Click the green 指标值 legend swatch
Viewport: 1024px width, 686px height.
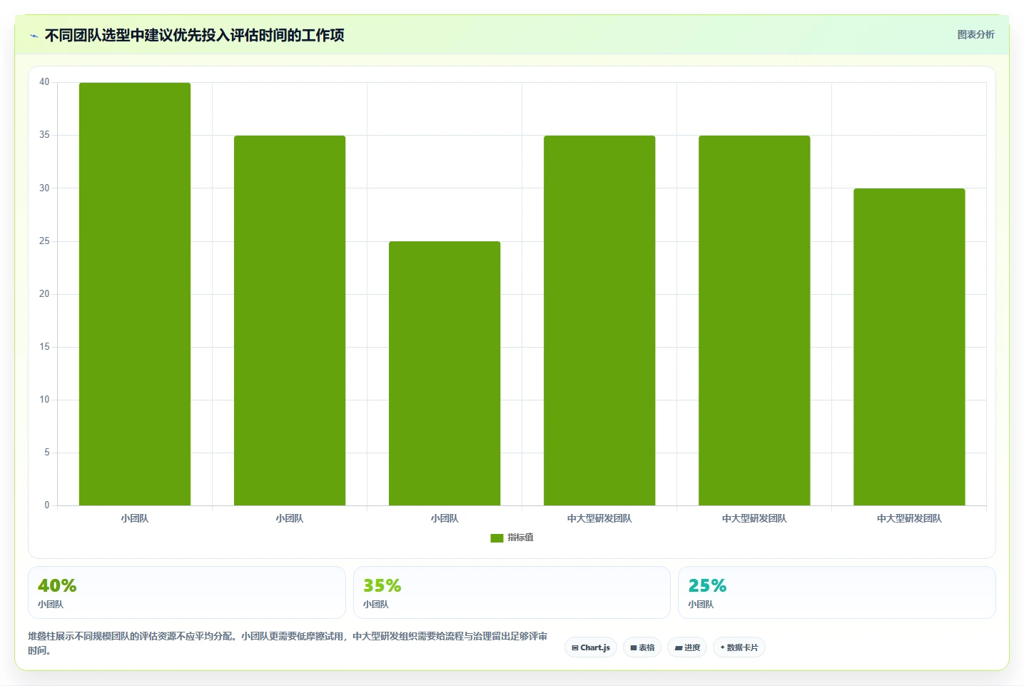click(497, 538)
